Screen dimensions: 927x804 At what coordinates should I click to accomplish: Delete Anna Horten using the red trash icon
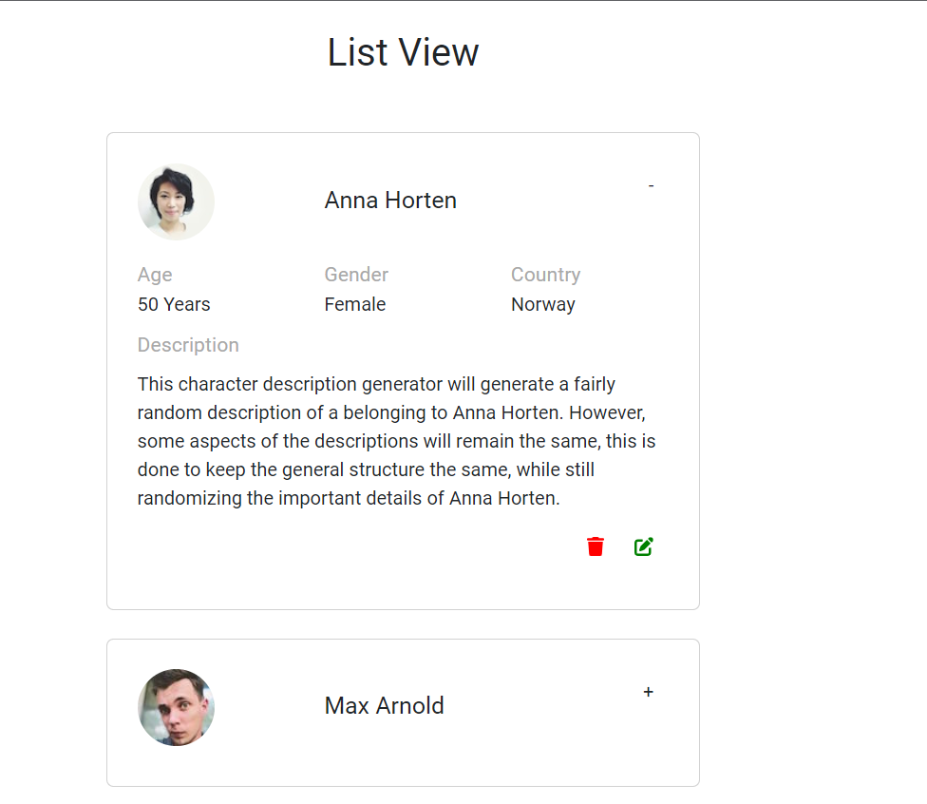point(595,546)
